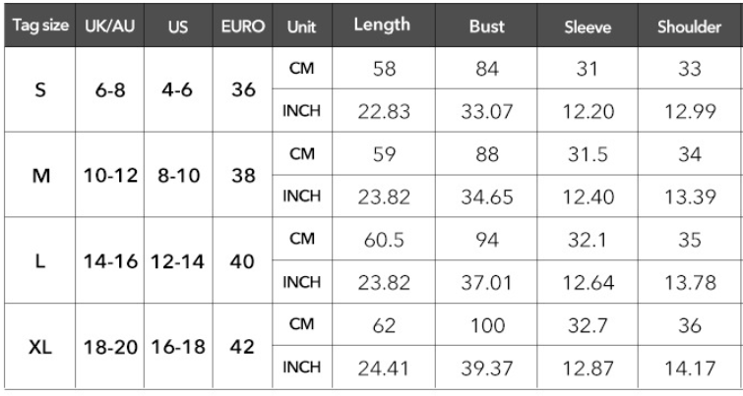
Task: Click the 60.5 length value
Action: coord(384,240)
